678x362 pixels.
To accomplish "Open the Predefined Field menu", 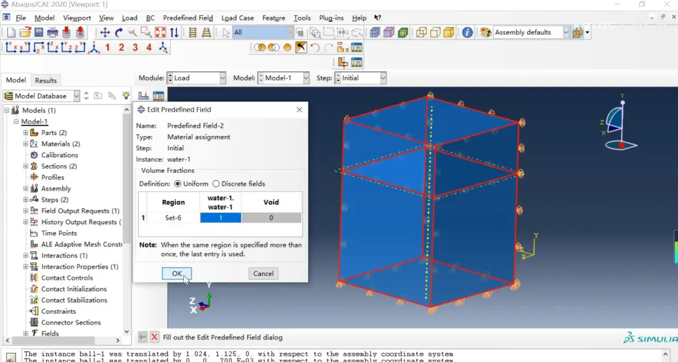I will pyautogui.click(x=188, y=18).
